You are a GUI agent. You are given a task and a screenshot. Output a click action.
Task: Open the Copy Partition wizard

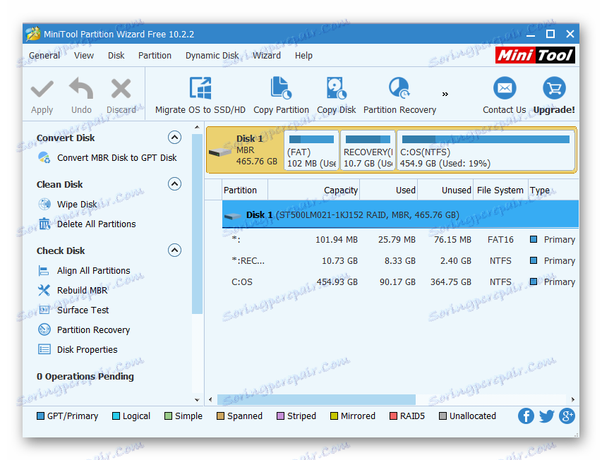pyautogui.click(x=281, y=95)
